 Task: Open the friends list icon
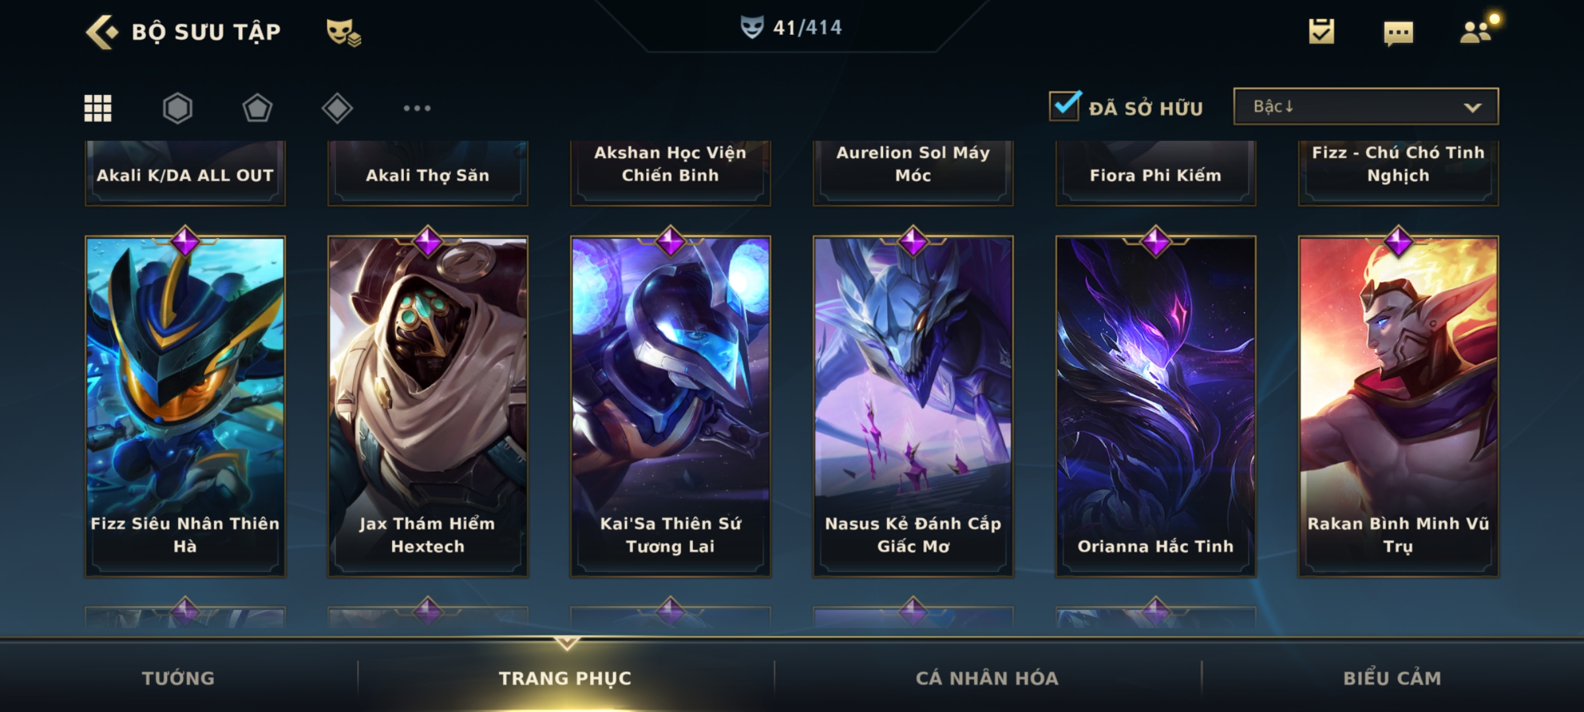coord(1476,32)
